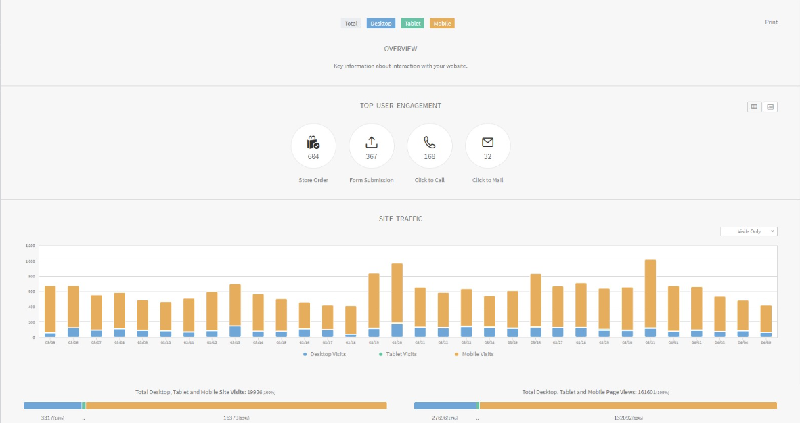
Task: Select the Click to Call phone icon
Action: click(430, 142)
